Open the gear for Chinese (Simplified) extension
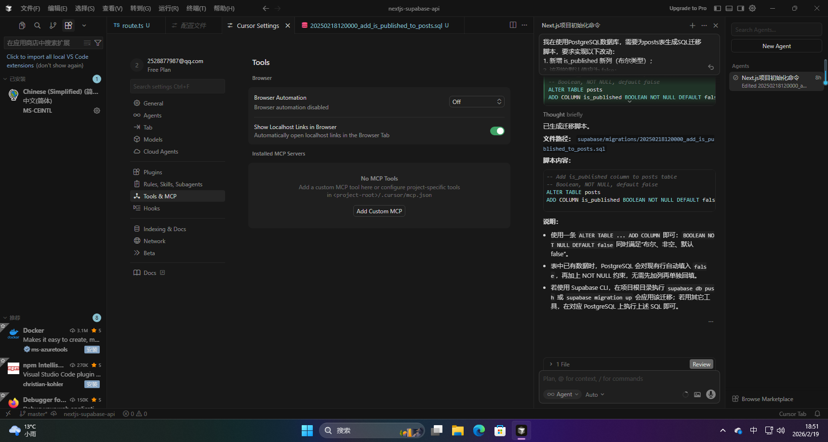The height and width of the screenshot is (442, 828). point(97,111)
